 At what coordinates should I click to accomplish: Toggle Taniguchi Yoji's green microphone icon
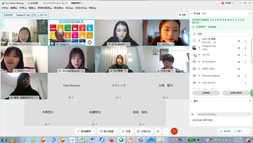(245, 48)
